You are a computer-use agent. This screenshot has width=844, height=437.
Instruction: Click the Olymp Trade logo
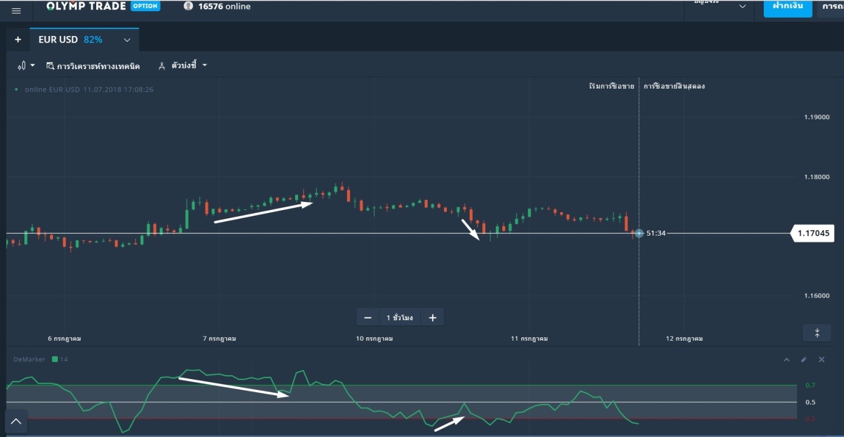tap(86, 6)
